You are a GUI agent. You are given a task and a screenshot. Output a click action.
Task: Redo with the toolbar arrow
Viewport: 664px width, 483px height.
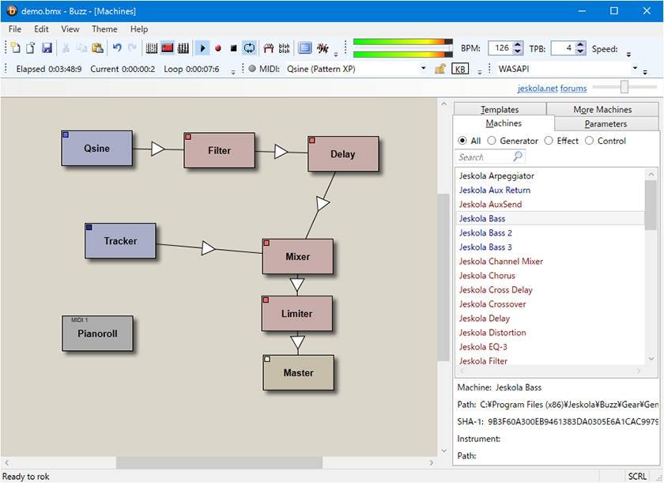tap(132, 48)
